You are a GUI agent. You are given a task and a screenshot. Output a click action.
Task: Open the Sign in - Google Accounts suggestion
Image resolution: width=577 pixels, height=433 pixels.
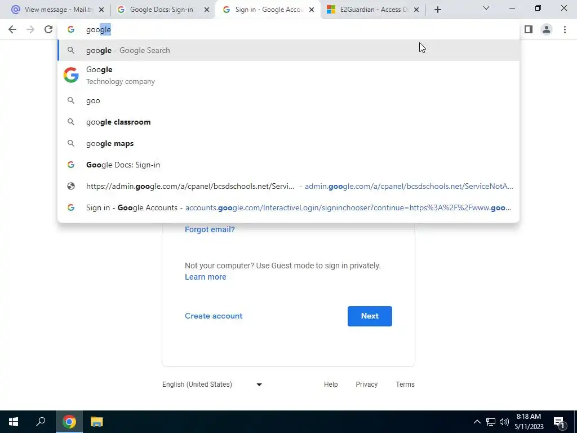(x=289, y=207)
